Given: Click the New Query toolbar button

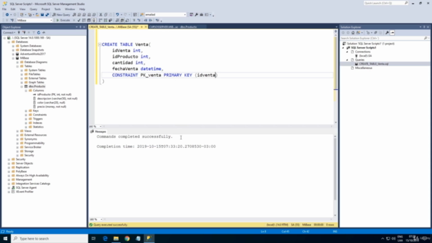Looking at the screenshot, I should click(x=61, y=15).
